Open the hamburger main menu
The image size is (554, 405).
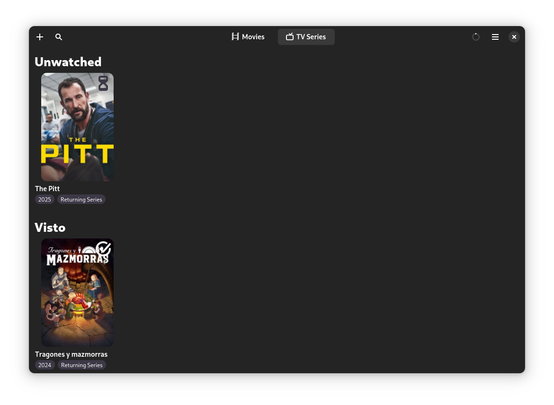click(495, 37)
